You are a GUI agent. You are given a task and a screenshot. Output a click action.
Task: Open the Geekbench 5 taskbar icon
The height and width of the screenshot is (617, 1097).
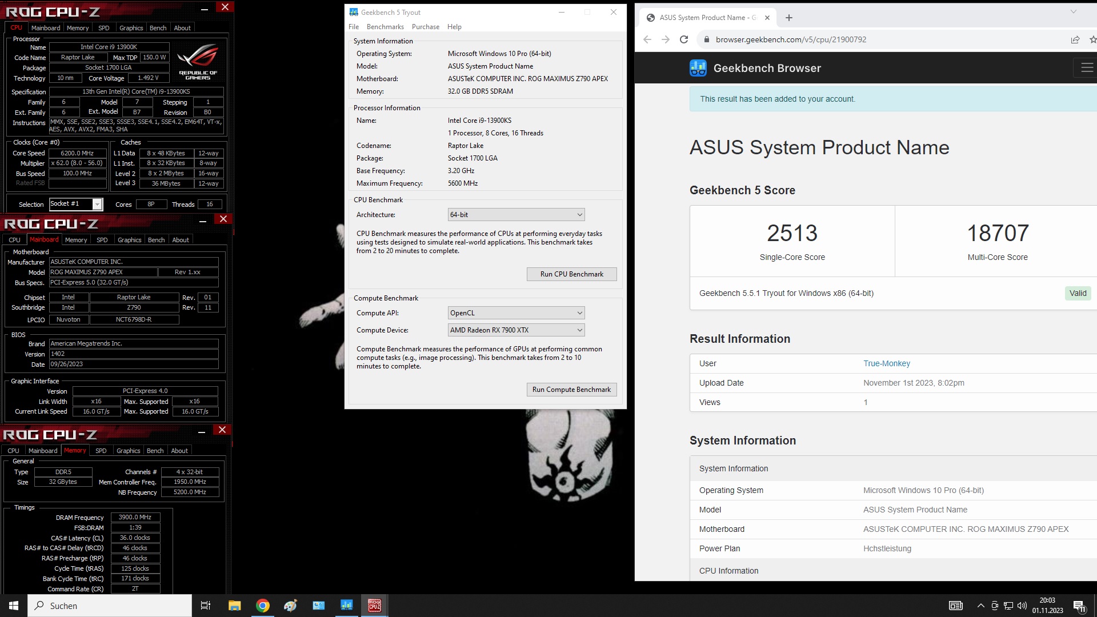pos(347,606)
